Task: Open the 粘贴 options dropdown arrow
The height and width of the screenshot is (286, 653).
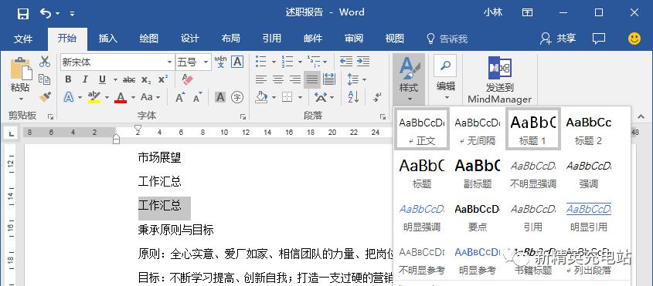Action: point(20,99)
